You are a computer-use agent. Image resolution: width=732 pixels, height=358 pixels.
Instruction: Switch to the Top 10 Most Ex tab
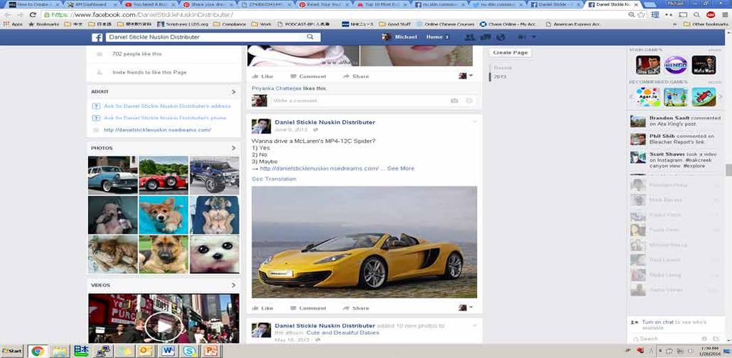[382, 4]
